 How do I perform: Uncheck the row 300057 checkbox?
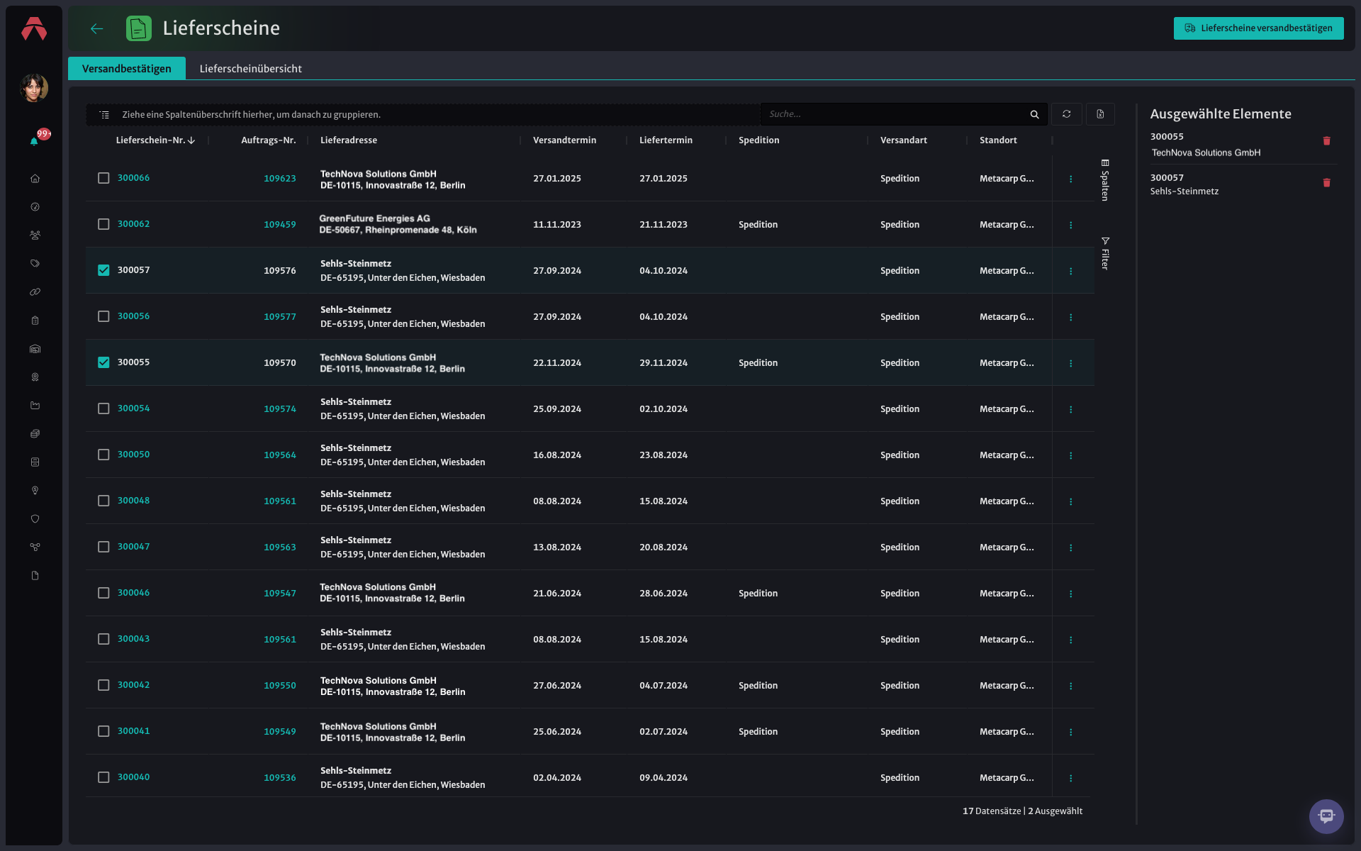click(103, 270)
